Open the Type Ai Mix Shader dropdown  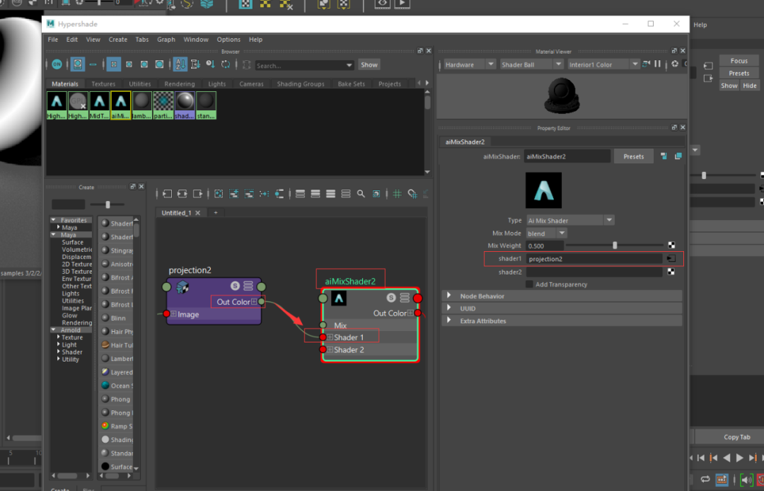point(569,220)
